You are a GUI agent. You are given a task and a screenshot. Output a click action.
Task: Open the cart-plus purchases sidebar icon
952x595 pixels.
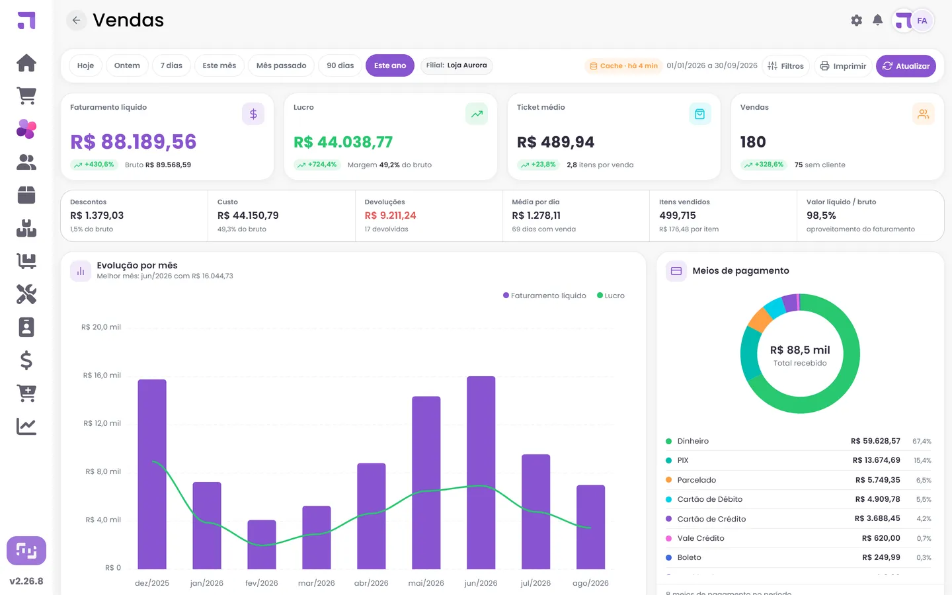[26, 393]
